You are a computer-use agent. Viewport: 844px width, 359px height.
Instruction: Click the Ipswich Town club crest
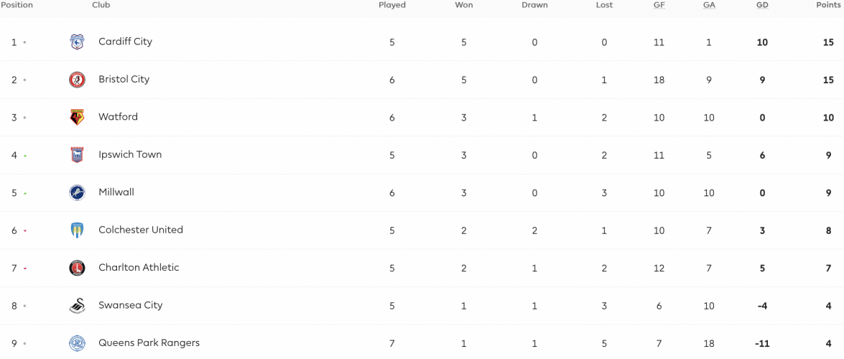pyautogui.click(x=77, y=155)
